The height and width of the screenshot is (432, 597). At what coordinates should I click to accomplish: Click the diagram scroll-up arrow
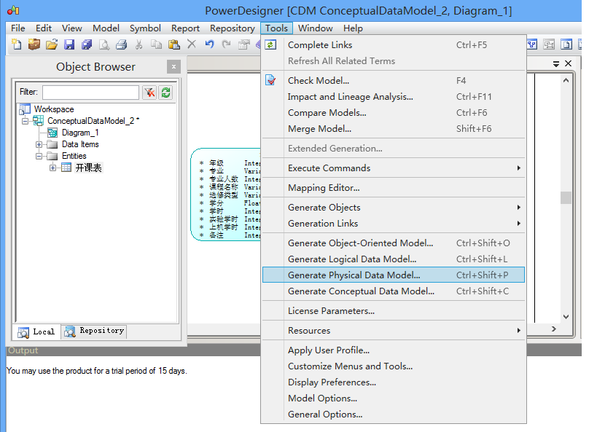(566, 80)
